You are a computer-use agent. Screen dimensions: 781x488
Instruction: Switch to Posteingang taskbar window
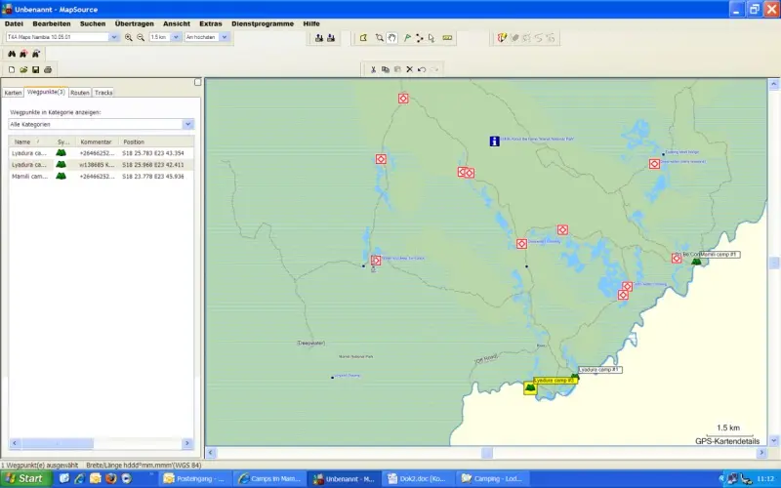pyautogui.click(x=196, y=479)
